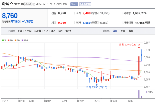Click the latest blue candle at chart's end
This screenshot has height=105, width=155.
141,55
